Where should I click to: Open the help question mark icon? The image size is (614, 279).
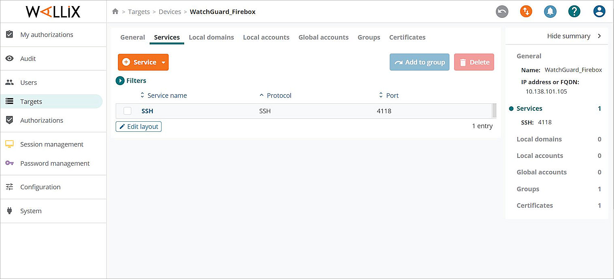click(574, 12)
